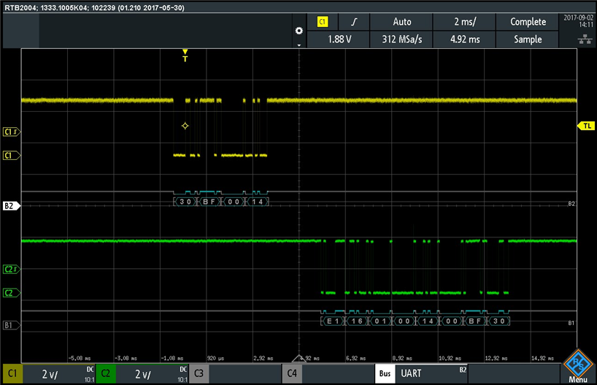Open the Auto trigger mode selector

point(401,22)
